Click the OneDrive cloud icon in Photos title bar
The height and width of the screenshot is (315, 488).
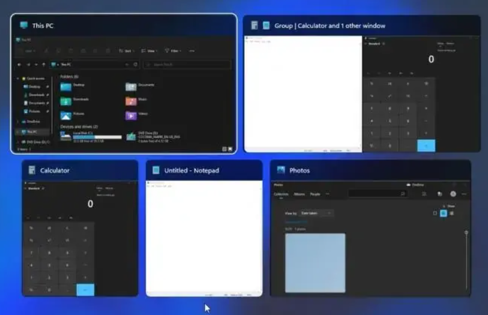pos(408,185)
